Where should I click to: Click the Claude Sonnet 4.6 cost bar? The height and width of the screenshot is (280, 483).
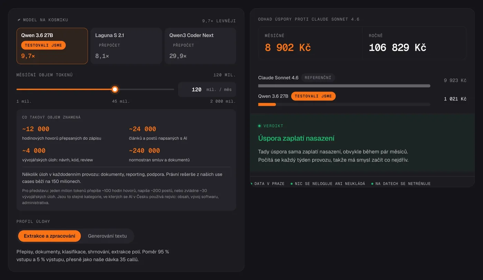pyautogui.click(x=344, y=86)
